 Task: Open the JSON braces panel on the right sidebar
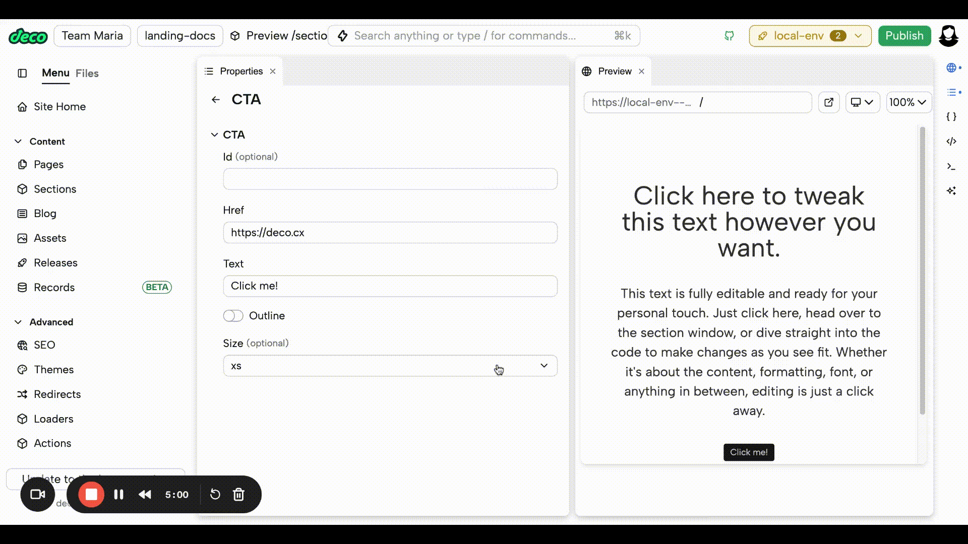952,116
